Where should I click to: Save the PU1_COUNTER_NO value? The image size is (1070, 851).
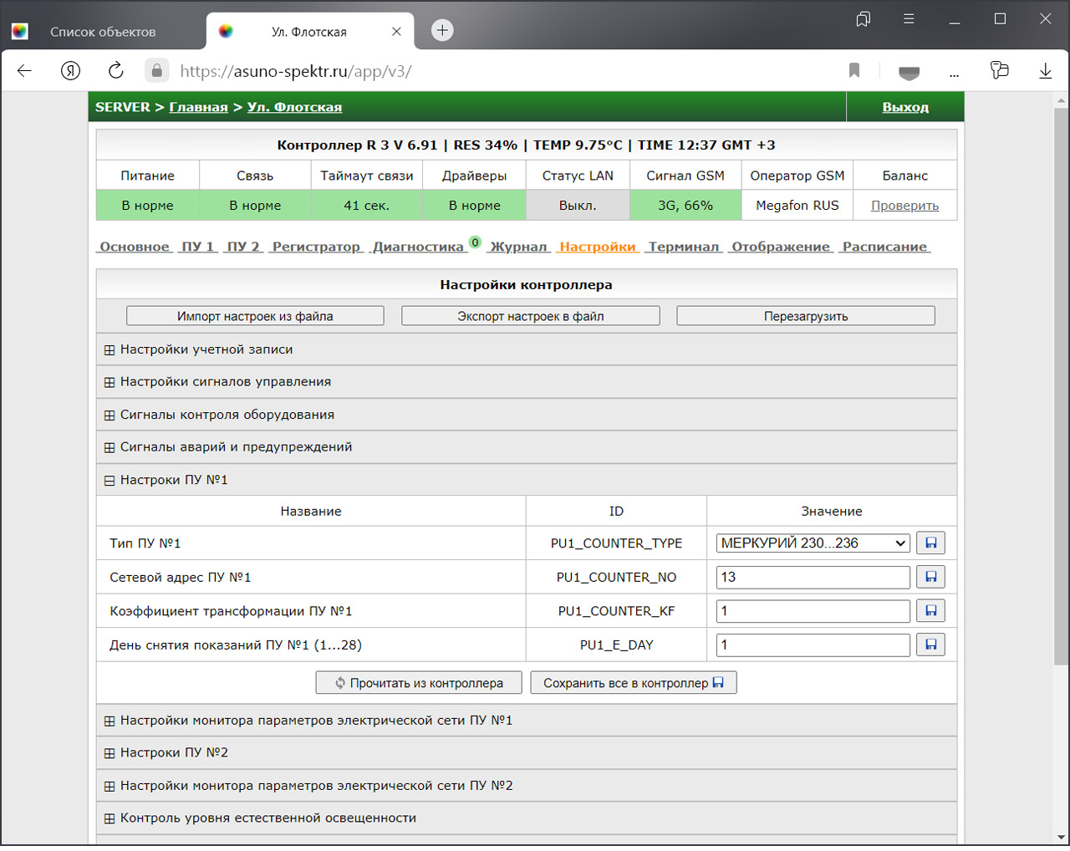tap(930, 577)
